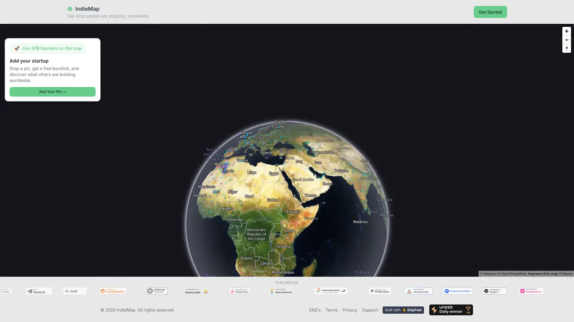This screenshot has width=574, height=322.
Task: Click the Get Started button
Action: coord(490,12)
